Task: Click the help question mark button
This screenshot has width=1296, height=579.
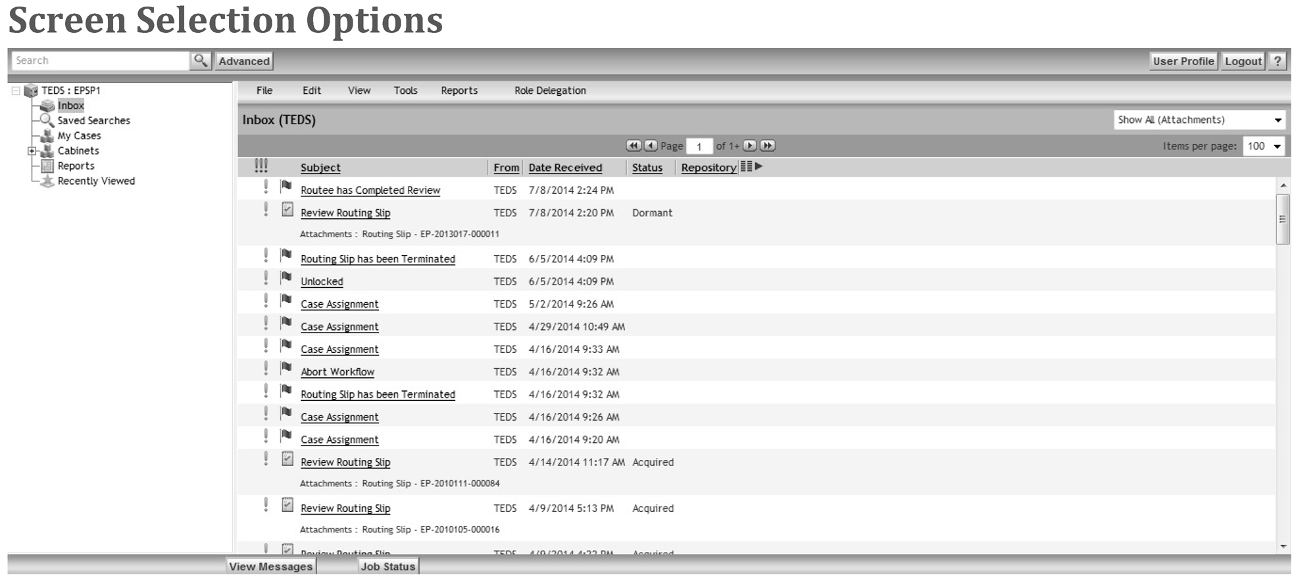Action: 1277,61
